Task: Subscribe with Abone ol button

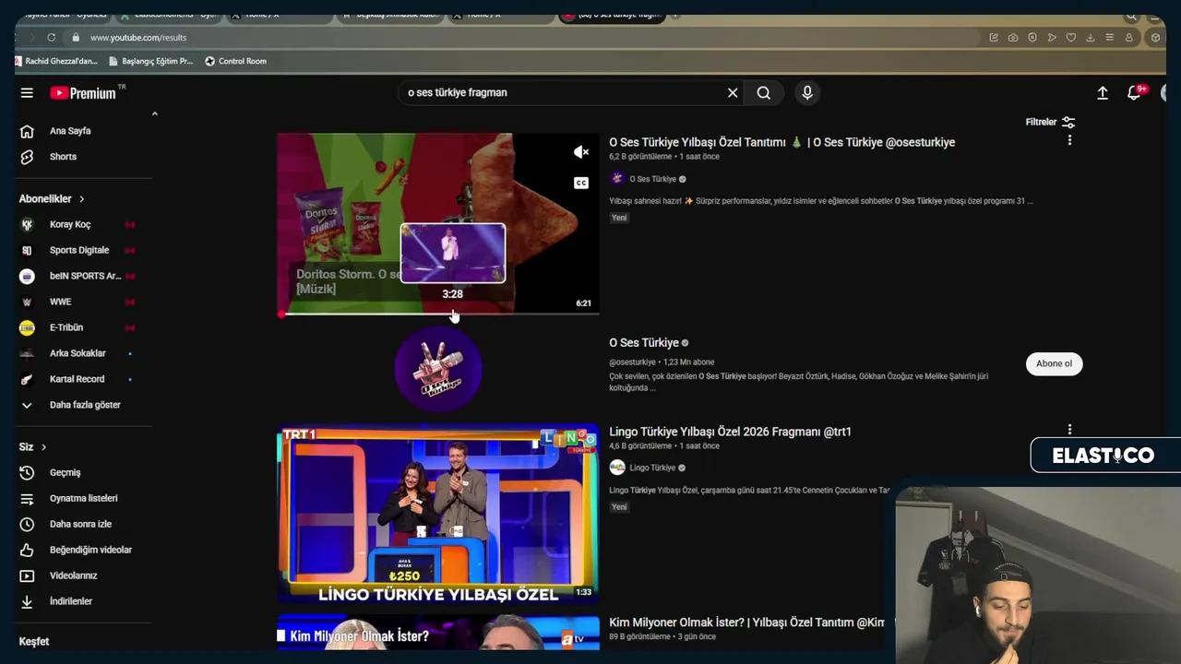Action: 1054,363
